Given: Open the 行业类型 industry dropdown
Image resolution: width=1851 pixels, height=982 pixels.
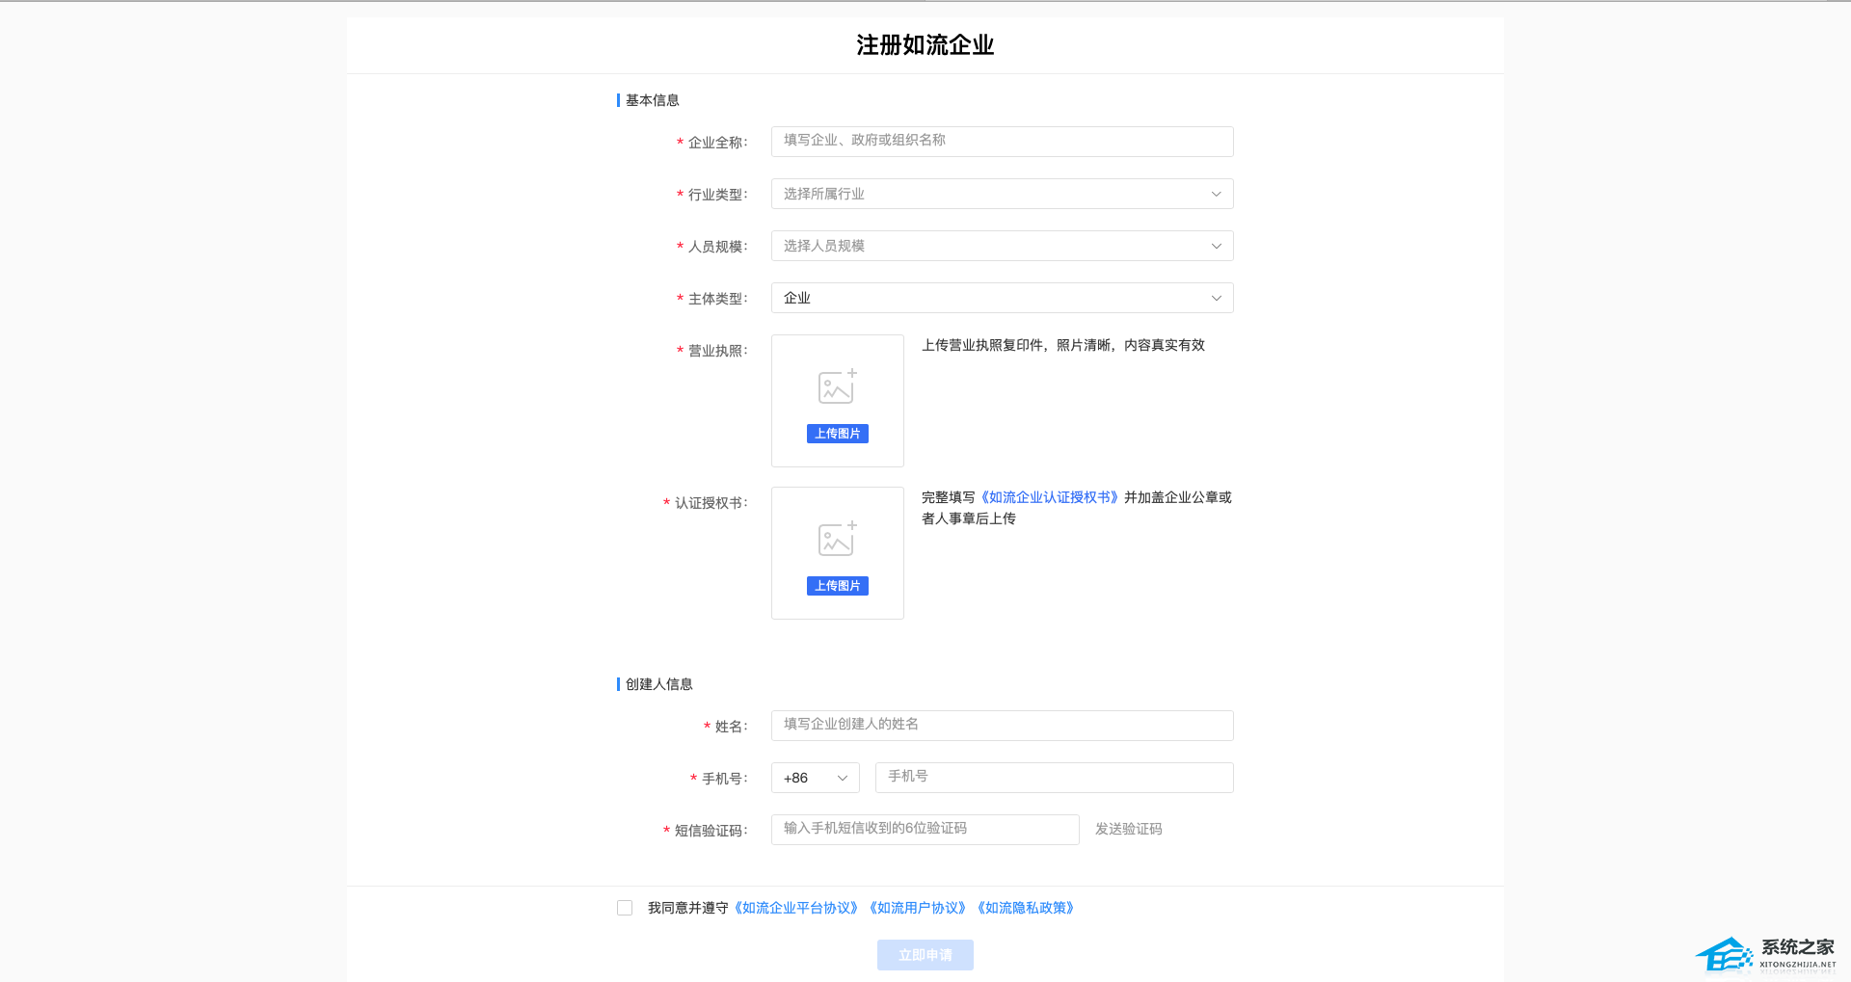Looking at the screenshot, I should (1002, 194).
